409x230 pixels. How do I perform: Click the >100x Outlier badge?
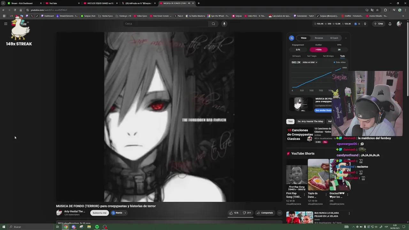point(319,50)
